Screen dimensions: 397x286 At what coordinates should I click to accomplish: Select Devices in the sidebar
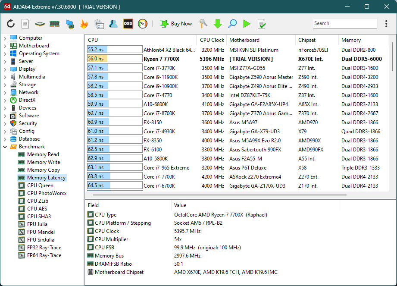coord(28,108)
